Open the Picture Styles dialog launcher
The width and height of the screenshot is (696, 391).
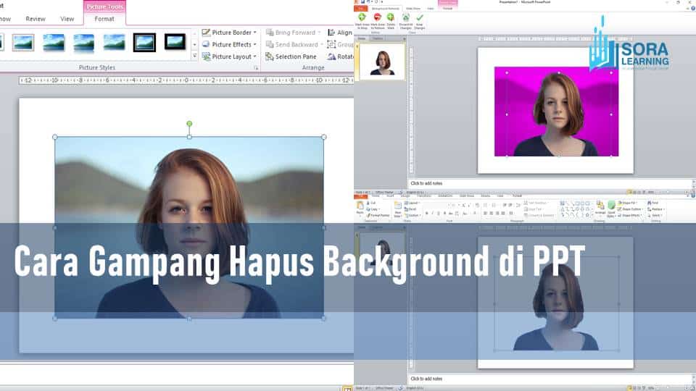pyautogui.click(x=256, y=68)
